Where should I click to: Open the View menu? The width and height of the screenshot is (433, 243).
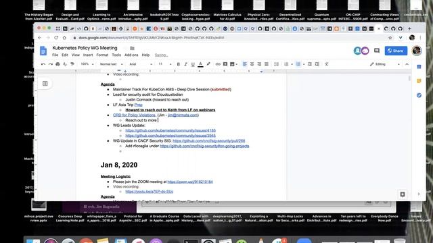coord(76,55)
